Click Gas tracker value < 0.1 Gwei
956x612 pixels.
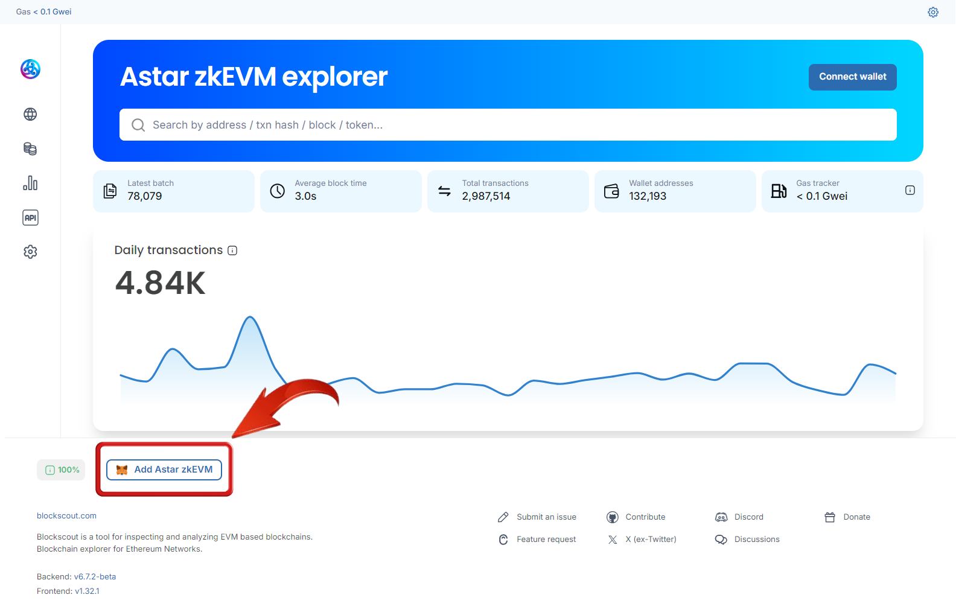coord(821,196)
